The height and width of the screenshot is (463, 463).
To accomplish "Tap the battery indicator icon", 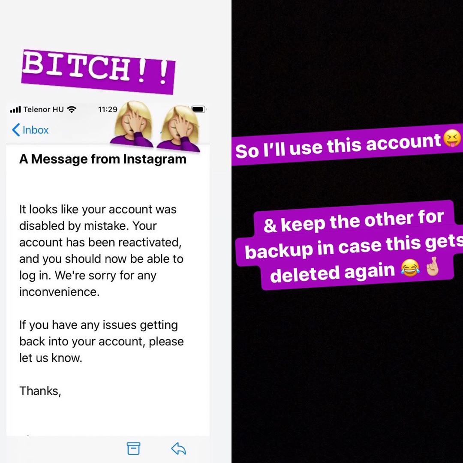I will point(198,109).
